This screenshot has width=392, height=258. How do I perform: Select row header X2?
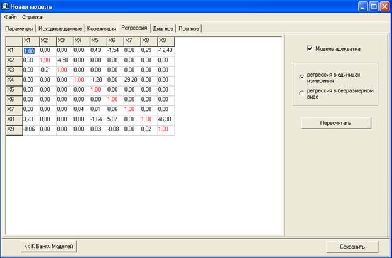point(14,62)
